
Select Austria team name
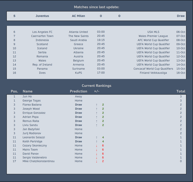pos(78,57)
